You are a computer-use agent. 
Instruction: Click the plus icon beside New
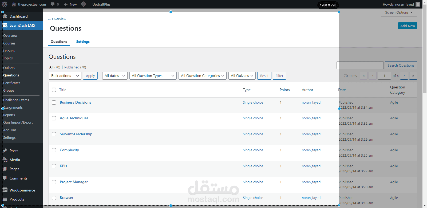(x=66, y=5)
